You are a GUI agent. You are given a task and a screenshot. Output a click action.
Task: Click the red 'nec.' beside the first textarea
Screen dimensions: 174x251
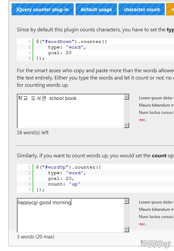(143, 120)
